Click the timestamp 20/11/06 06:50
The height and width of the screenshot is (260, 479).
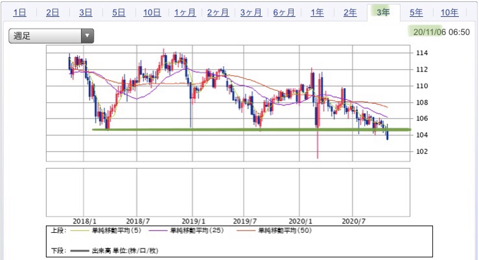point(441,32)
